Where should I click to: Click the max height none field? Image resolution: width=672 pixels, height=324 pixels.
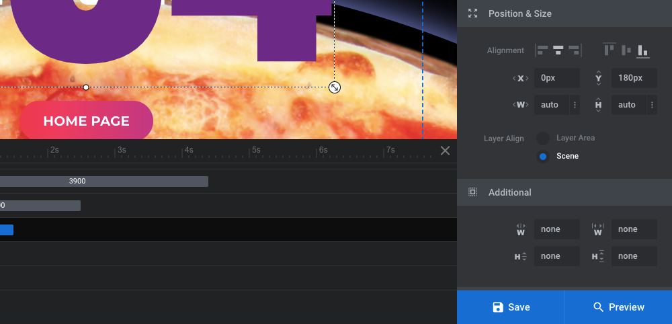[x=634, y=256]
